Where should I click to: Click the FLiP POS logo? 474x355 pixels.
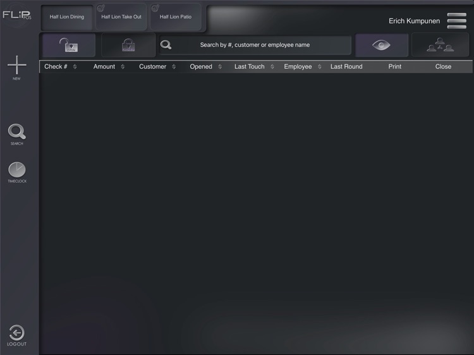(x=17, y=15)
